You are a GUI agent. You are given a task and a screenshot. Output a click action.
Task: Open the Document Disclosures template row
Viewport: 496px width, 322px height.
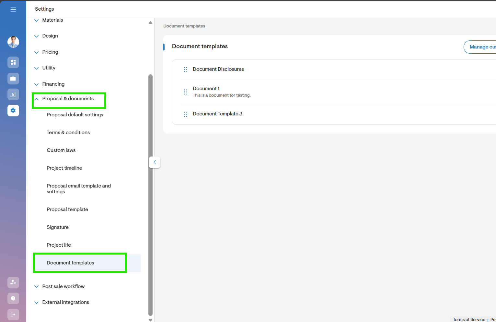point(338,70)
